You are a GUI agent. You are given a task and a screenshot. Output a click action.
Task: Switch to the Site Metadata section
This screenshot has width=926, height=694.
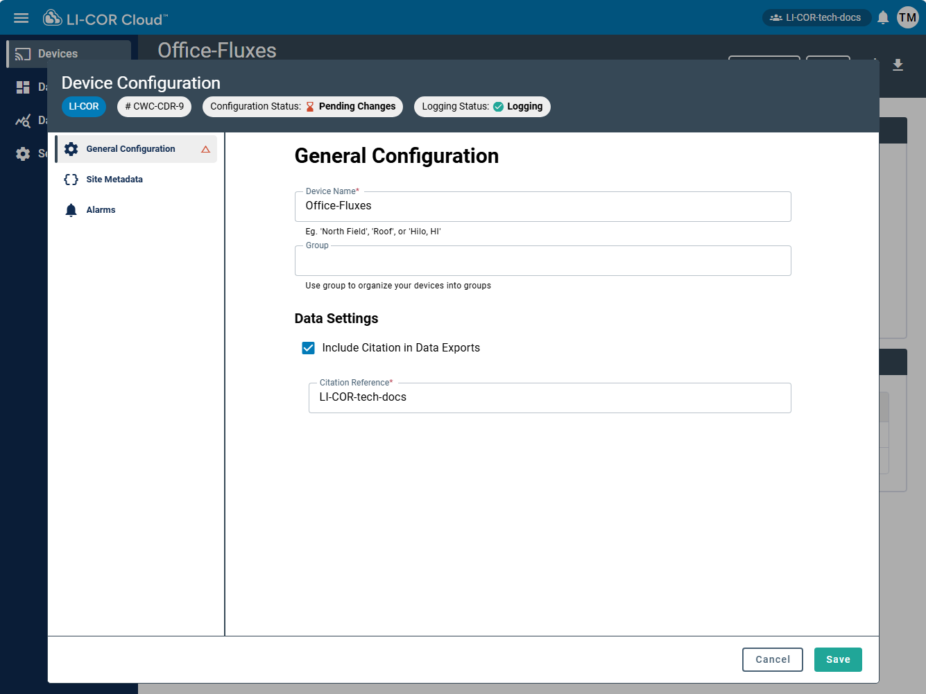pos(136,180)
